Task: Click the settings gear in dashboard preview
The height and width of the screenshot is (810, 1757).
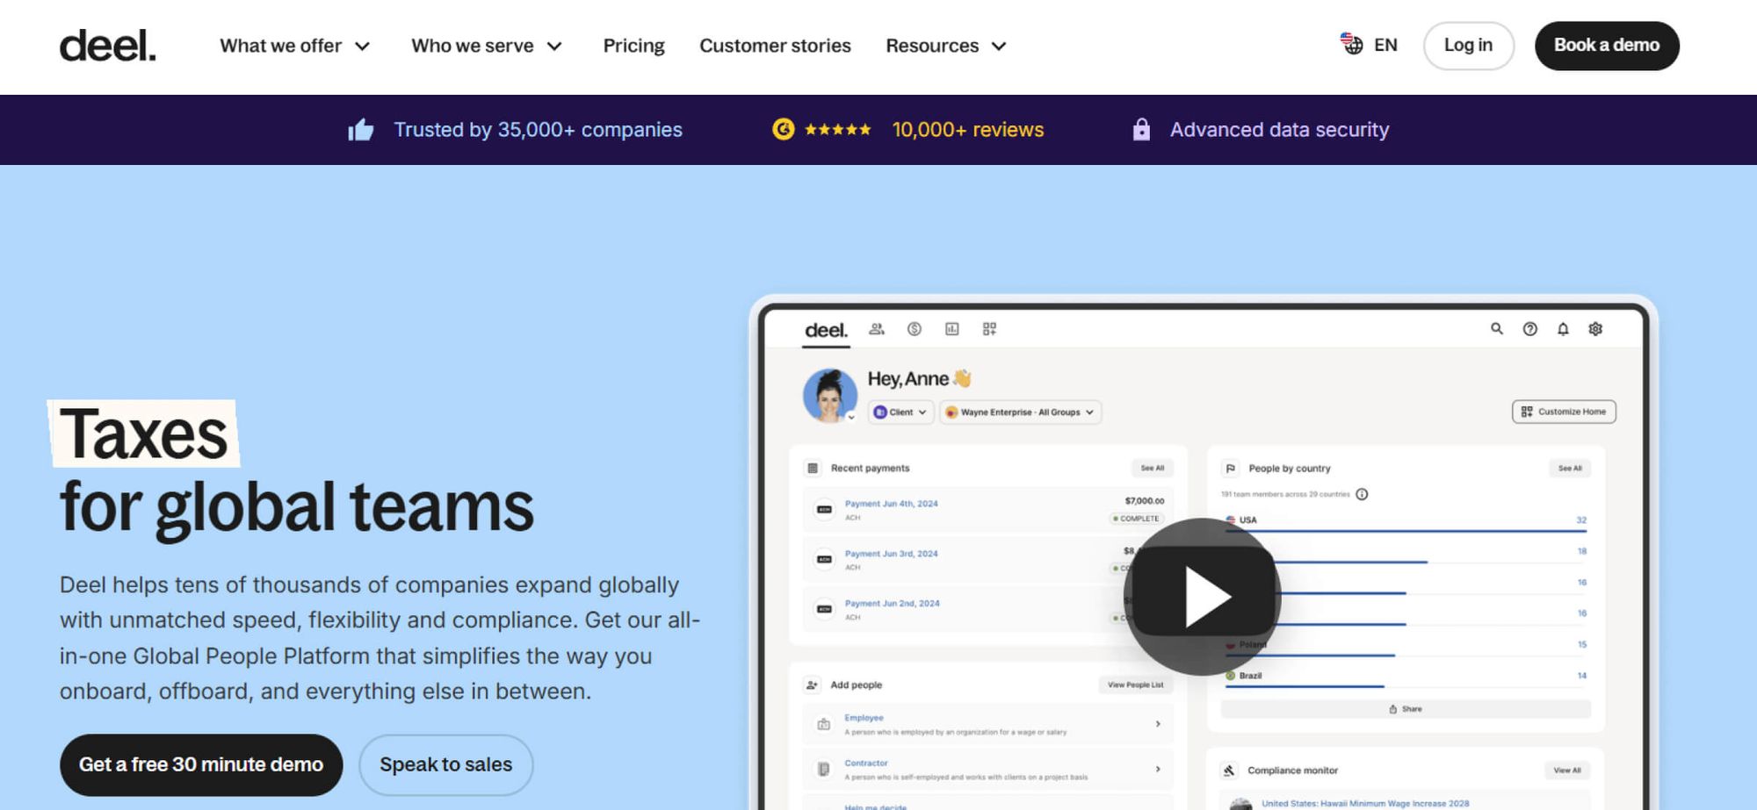Action: [x=1595, y=329]
